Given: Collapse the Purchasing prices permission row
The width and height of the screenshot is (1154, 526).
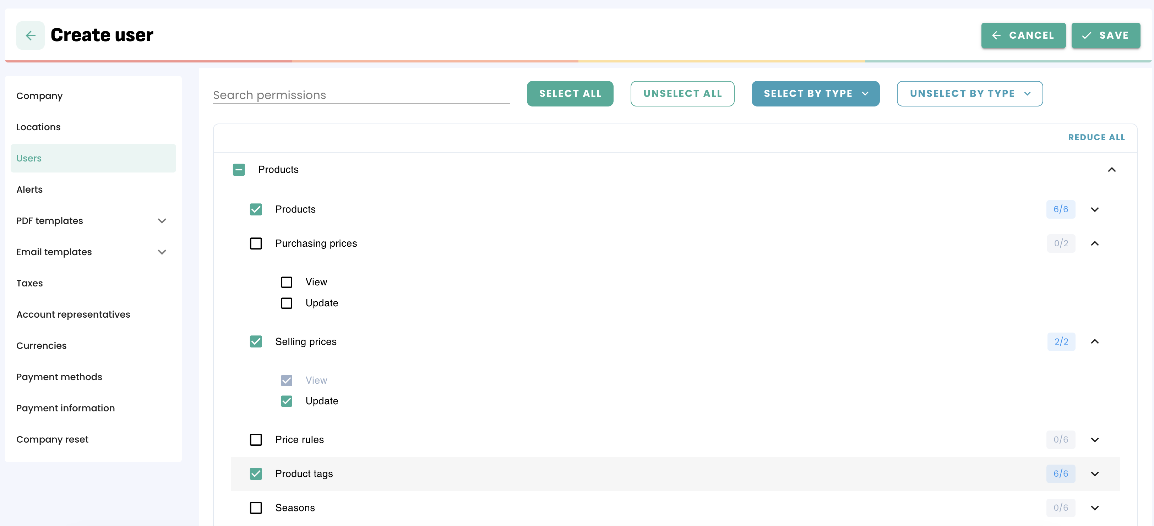Looking at the screenshot, I should (1094, 243).
